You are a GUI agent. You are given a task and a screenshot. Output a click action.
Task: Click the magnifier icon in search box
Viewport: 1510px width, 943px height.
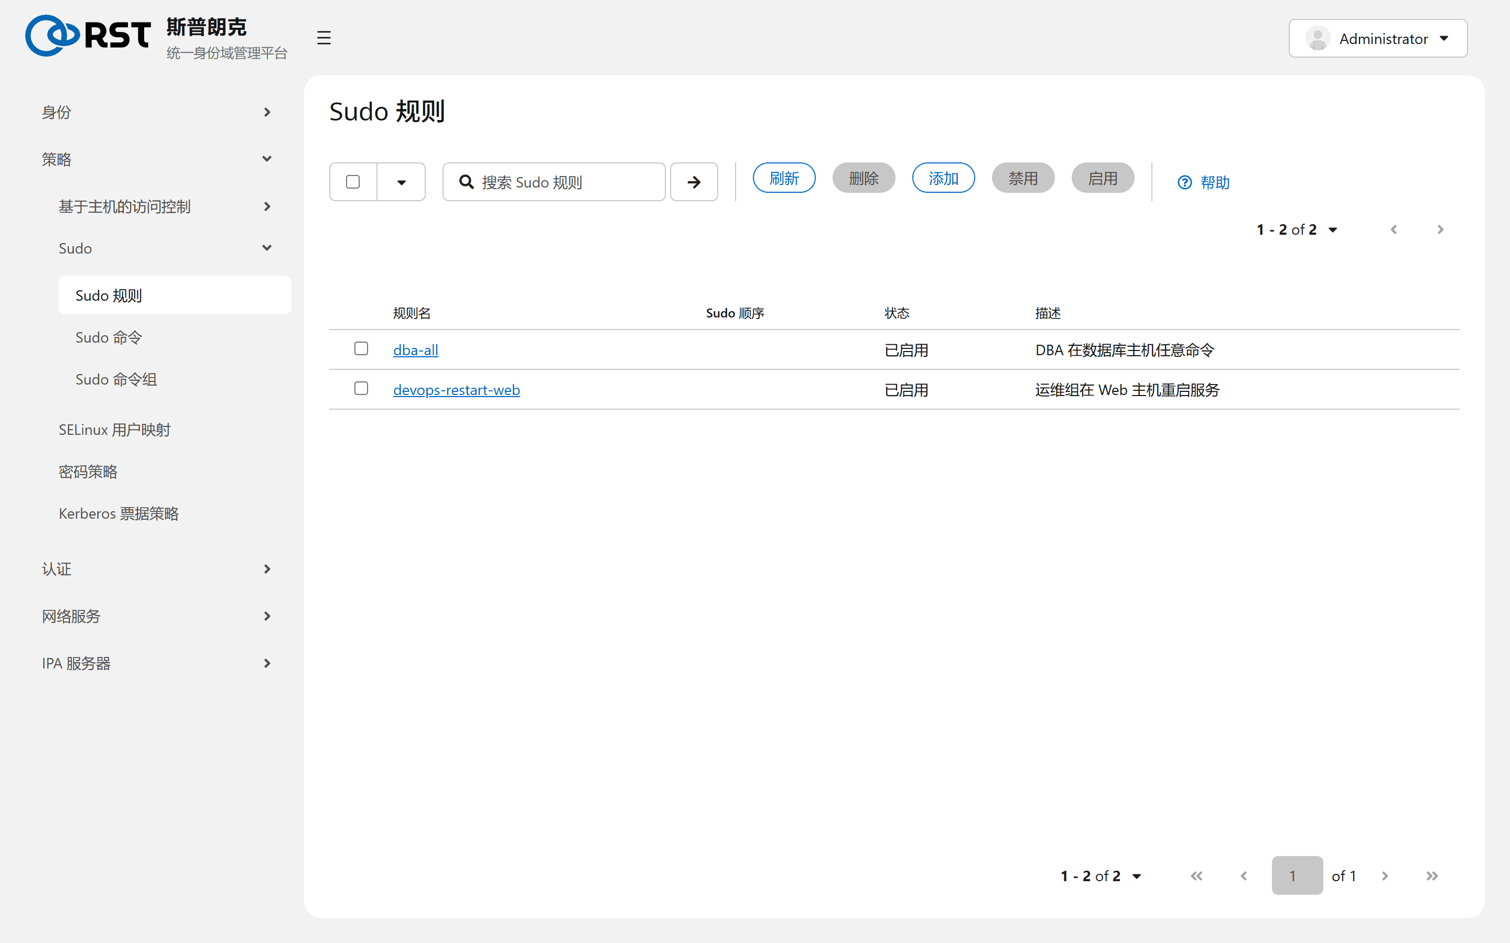tap(466, 182)
